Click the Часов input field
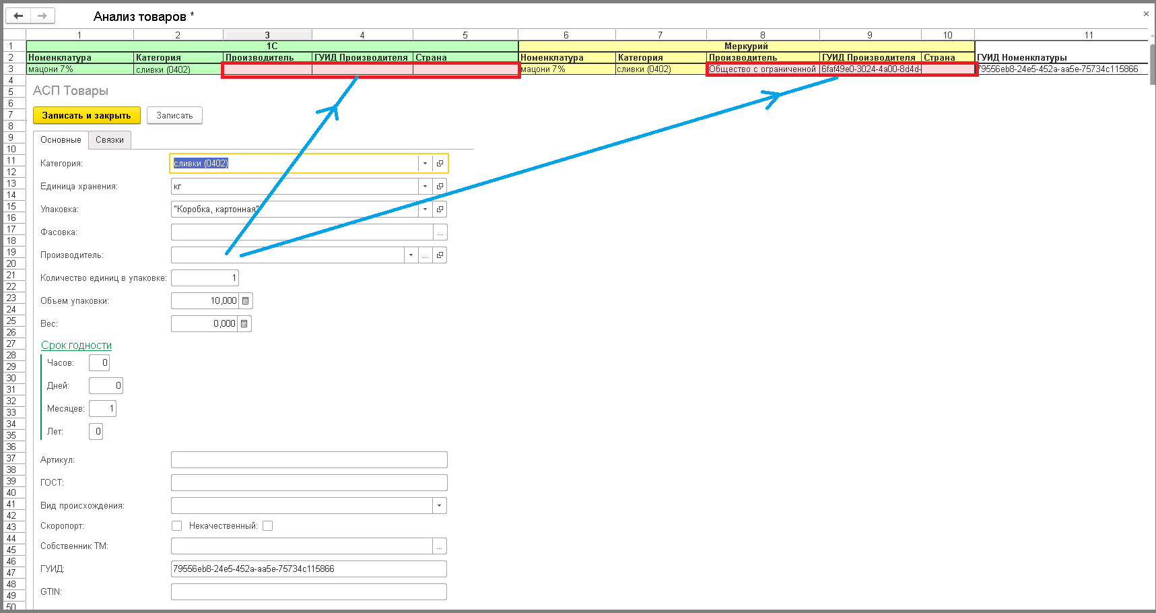The width and height of the screenshot is (1156, 613). (100, 362)
